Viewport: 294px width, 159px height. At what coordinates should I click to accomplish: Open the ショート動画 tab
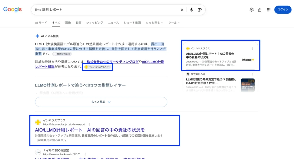click(x=132, y=23)
